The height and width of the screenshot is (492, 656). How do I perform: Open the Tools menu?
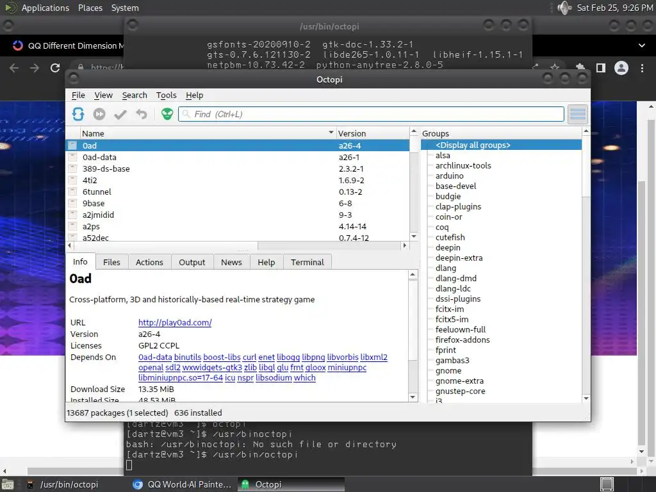166,95
